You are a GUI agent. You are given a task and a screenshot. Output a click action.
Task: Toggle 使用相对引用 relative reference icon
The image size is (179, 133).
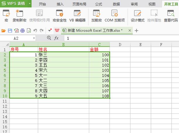pos(39,13)
